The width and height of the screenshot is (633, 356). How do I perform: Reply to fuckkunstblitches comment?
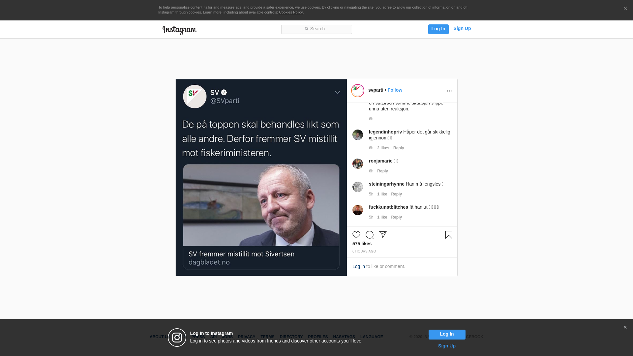[396, 217]
